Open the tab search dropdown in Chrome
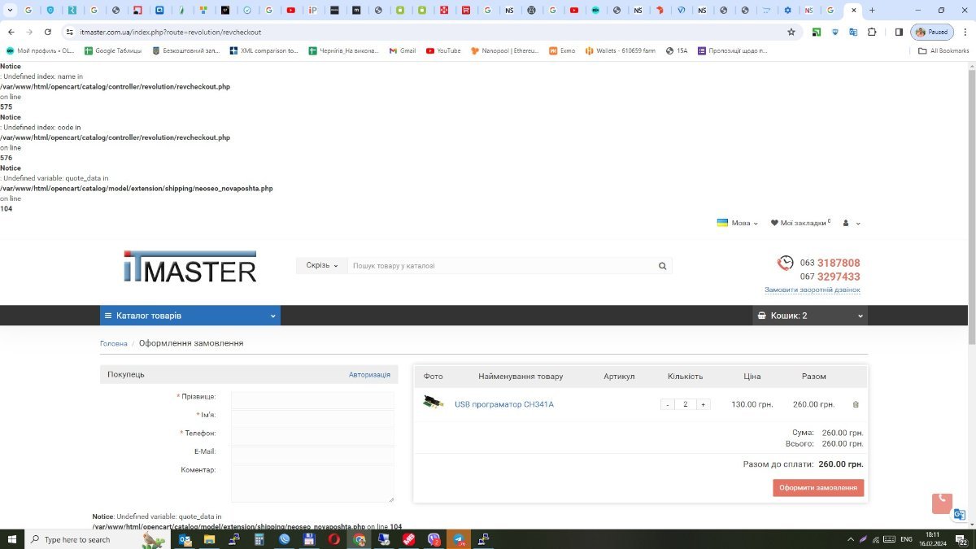 point(11,11)
